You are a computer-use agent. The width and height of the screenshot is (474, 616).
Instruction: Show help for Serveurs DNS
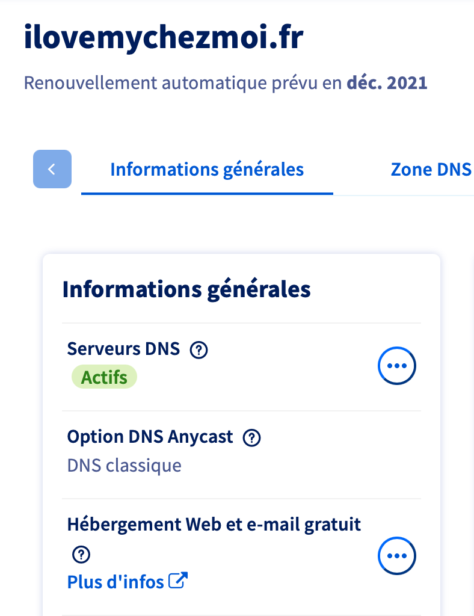199,350
